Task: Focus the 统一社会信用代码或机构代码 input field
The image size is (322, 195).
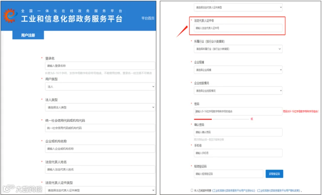Action: pyautogui.click(x=100, y=128)
